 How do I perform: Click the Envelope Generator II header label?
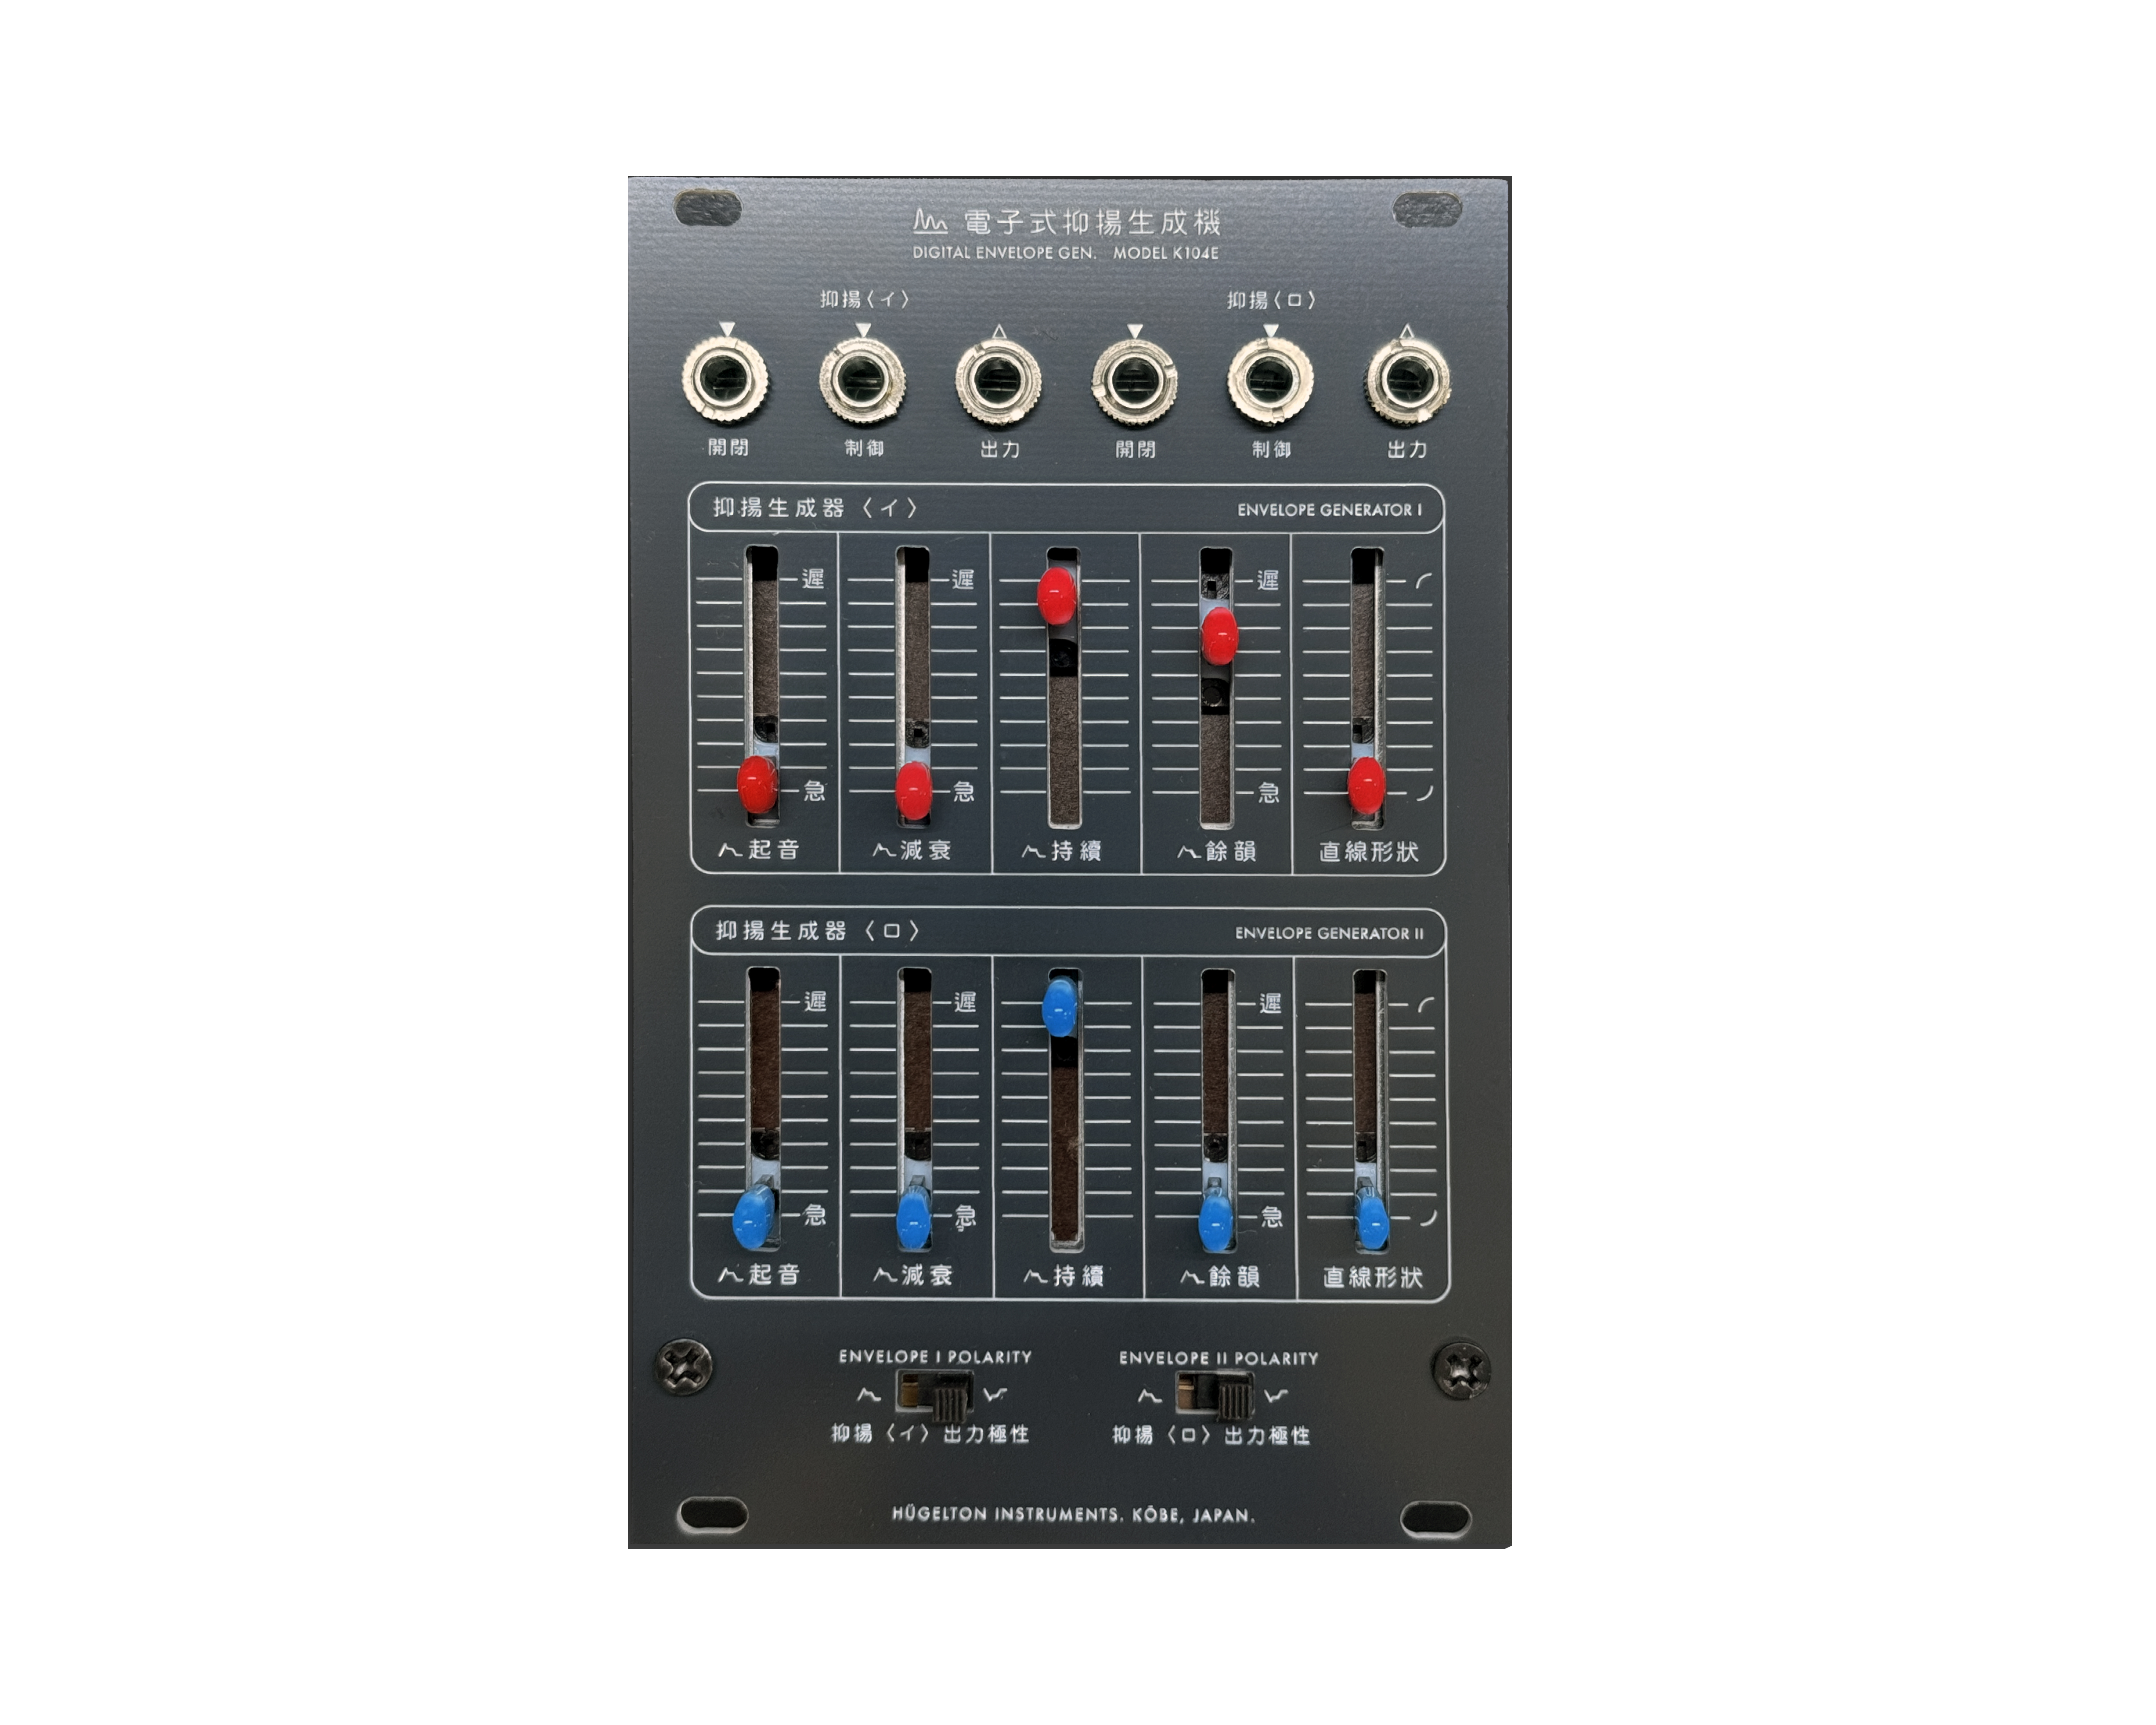coord(1329,933)
